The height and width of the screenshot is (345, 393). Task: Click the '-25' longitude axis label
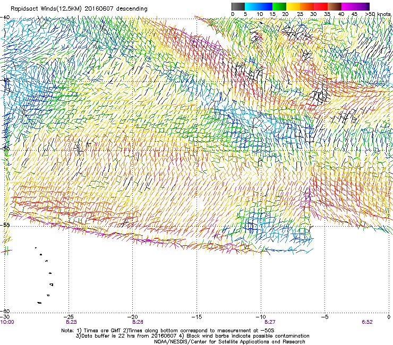pyautogui.click(x=69, y=317)
